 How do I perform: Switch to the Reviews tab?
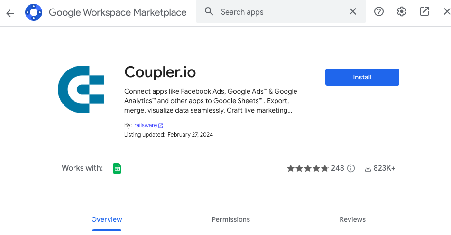click(353, 219)
